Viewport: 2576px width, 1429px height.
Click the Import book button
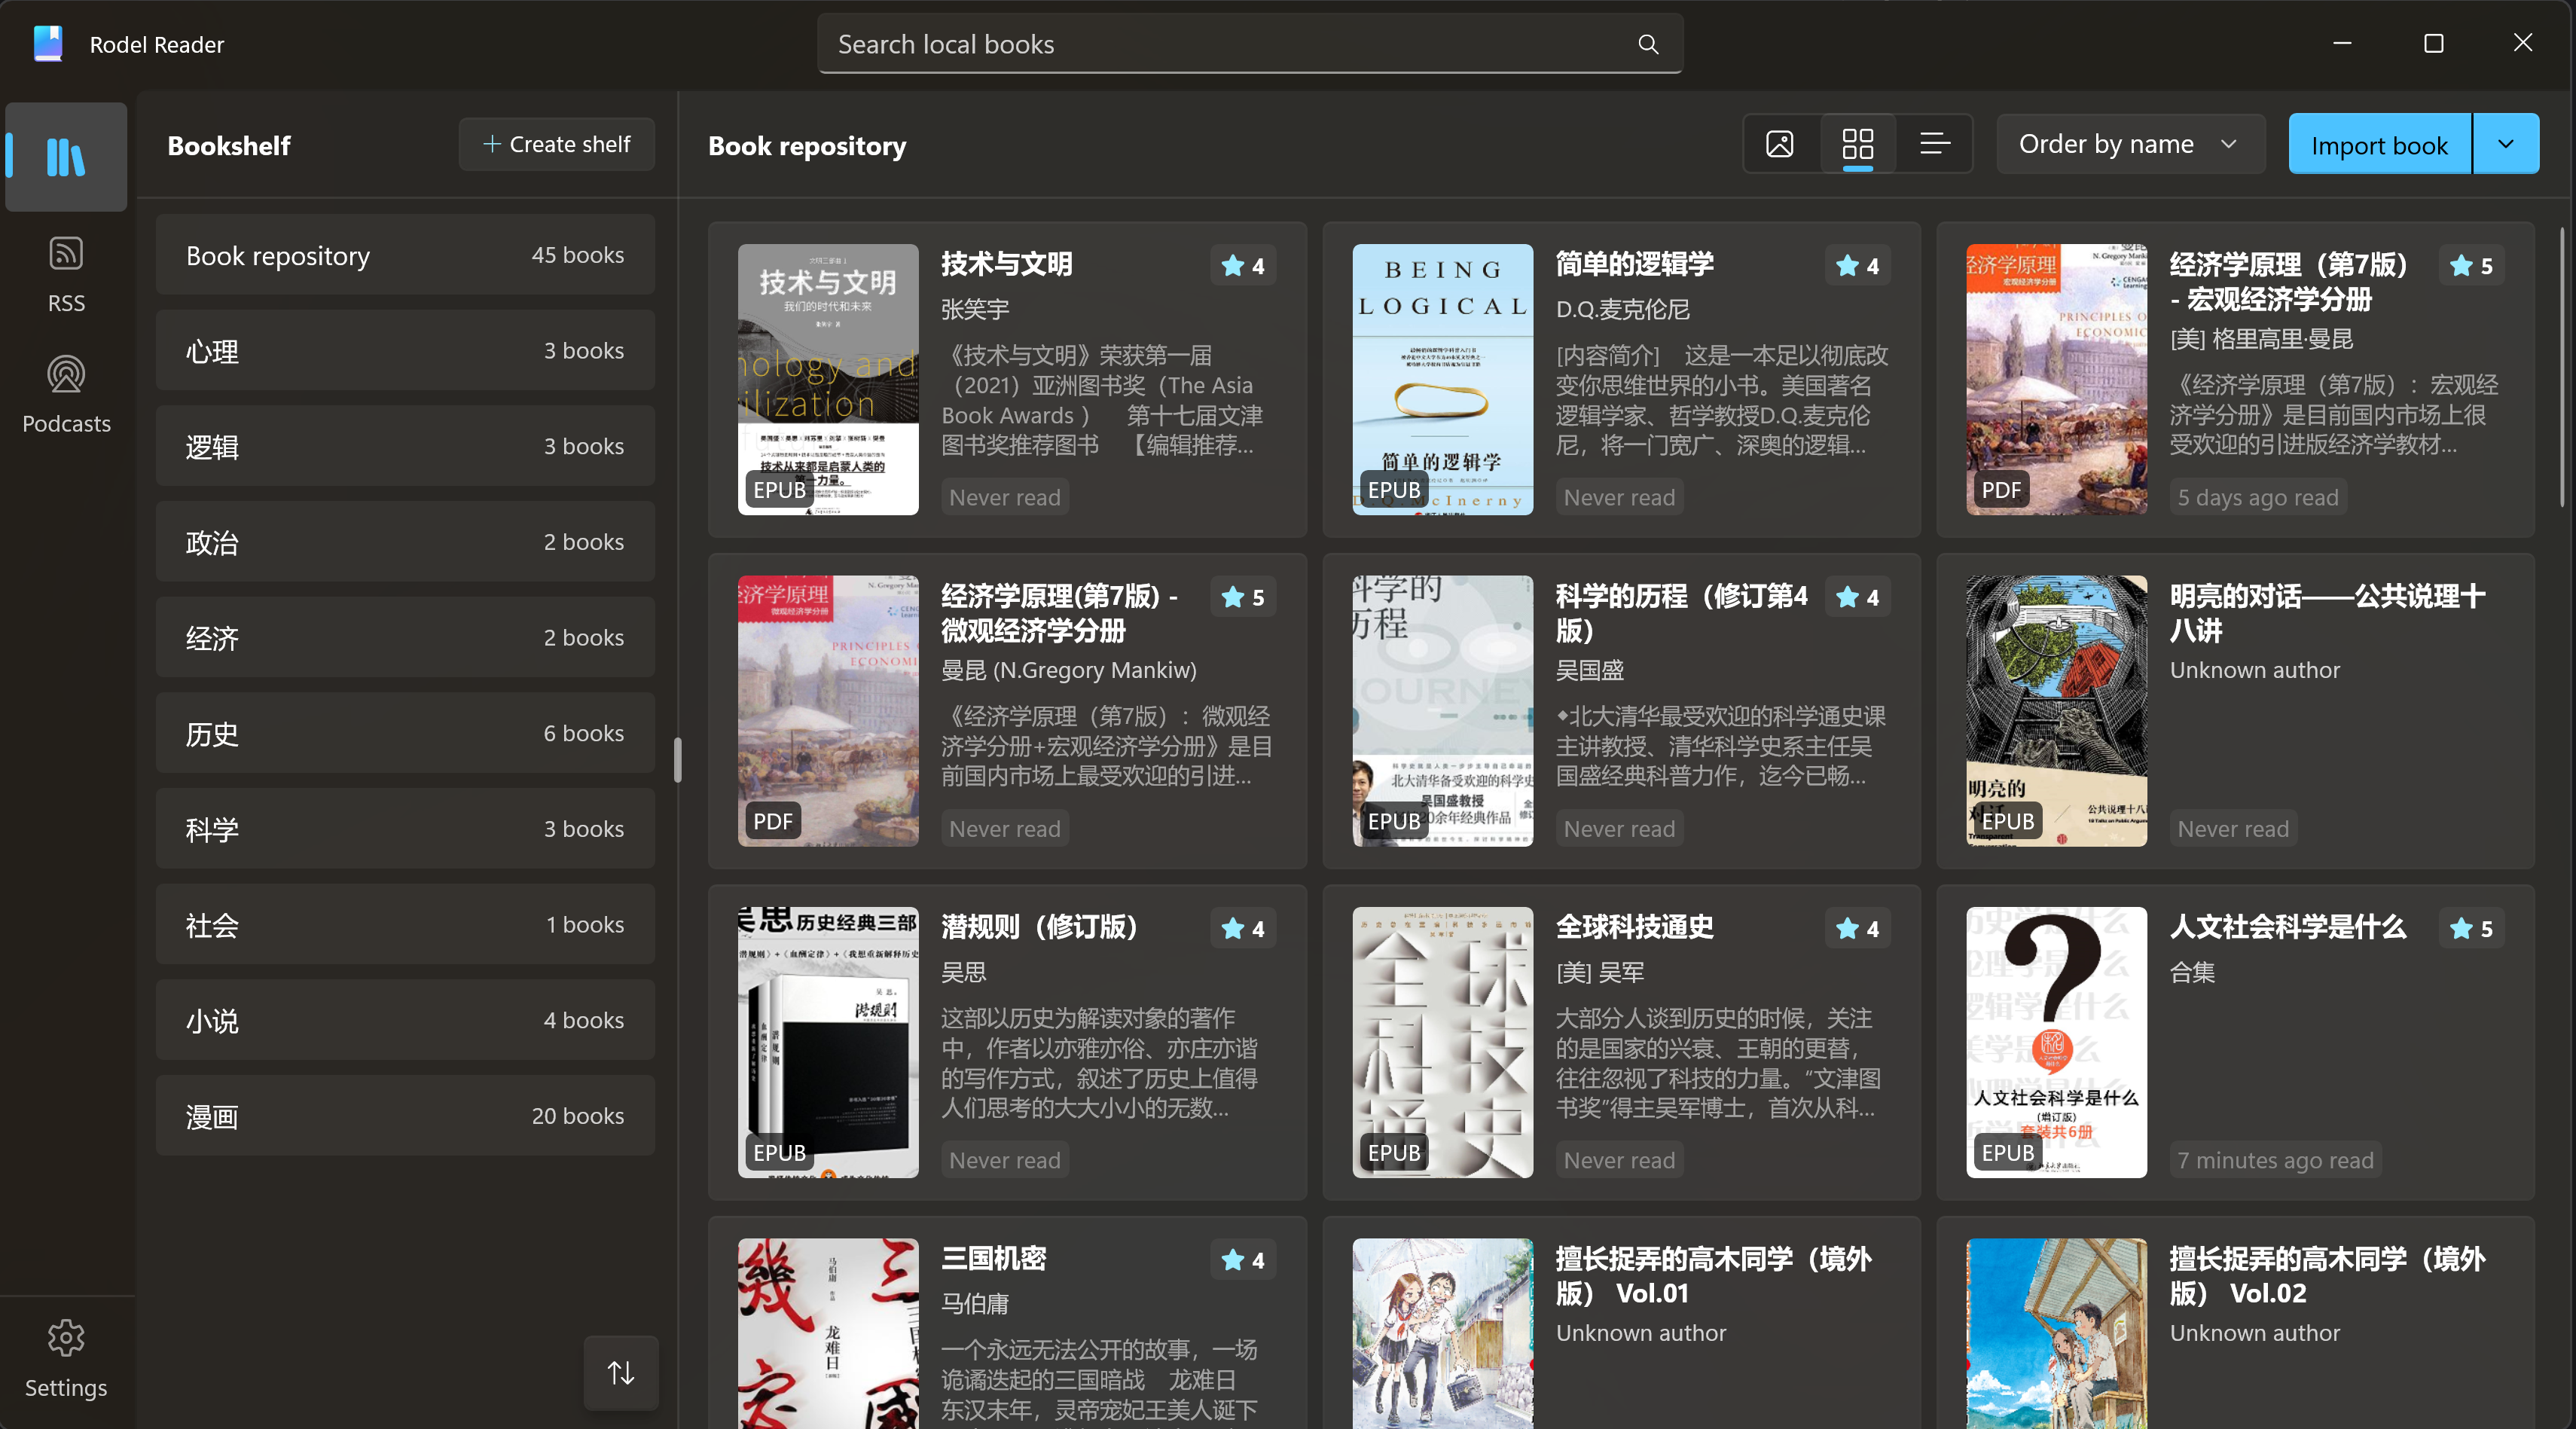click(x=2379, y=144)
